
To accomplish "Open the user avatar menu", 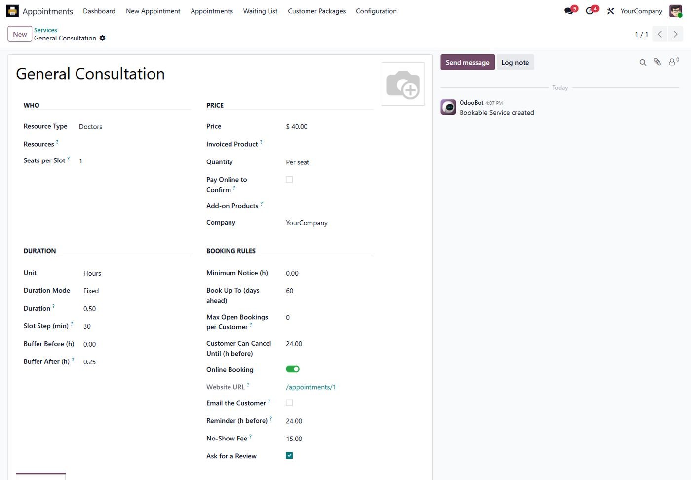I will tap(676, 11).
